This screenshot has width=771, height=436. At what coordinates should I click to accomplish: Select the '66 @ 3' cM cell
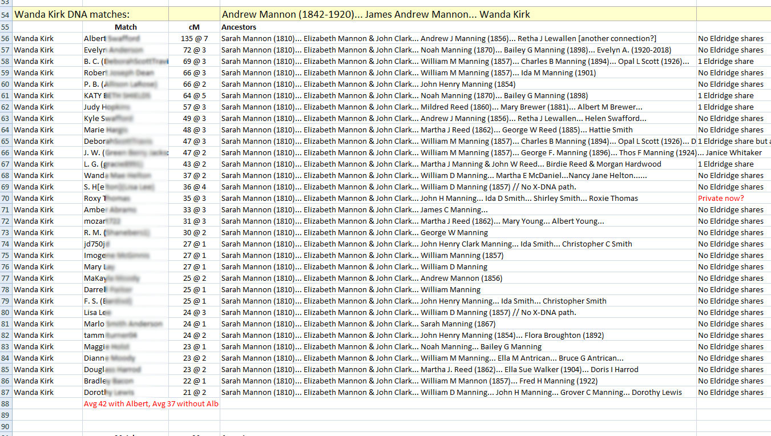pos(194,72)
